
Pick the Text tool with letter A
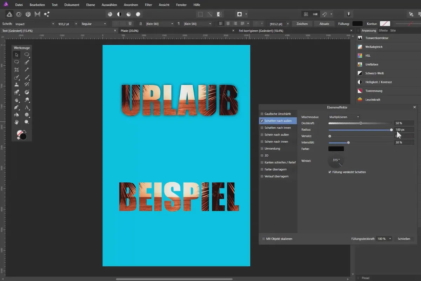[x=27, y=107]
